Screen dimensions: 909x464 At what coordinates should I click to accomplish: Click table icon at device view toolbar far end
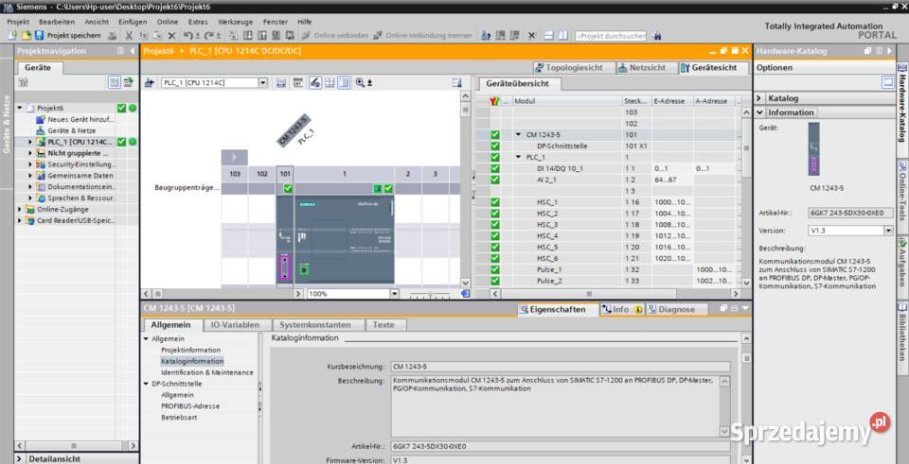456,83
